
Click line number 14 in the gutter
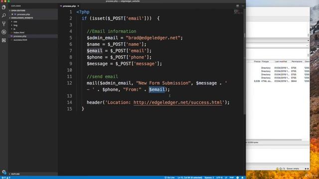click(x=69, y=102)
